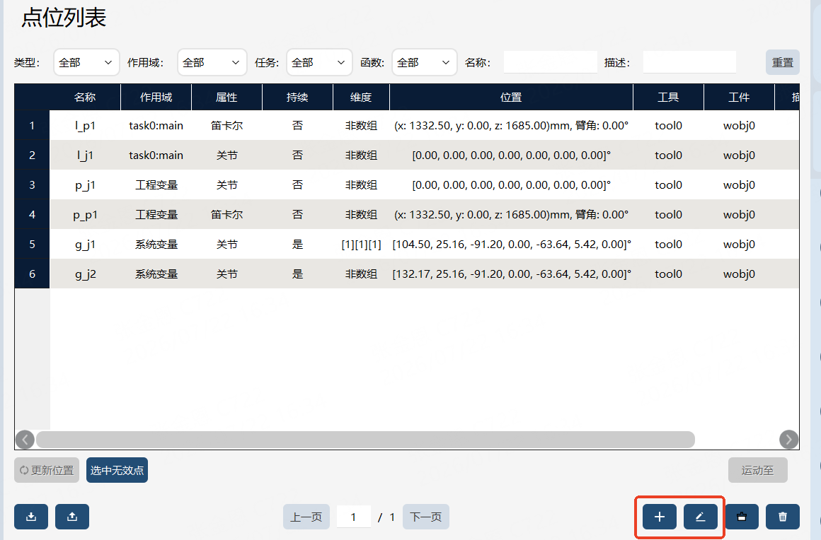Click the black basket icon beside the trash
The height and width of the screenshot is (540, 821).
coord(742,517)
